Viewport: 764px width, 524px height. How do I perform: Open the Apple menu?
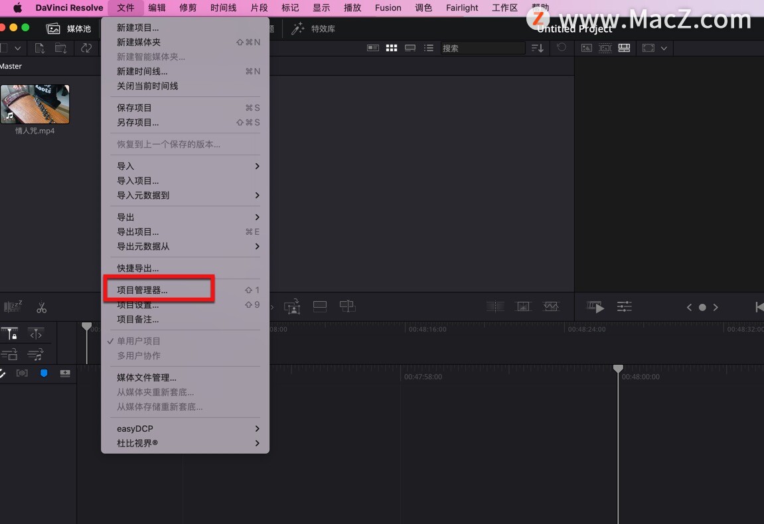point(17,8)
